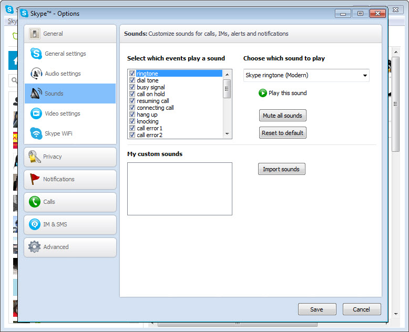This screenshot has width=409, height=332.
Task: Toggle the busy signal checkbox
Action: [132, 87]
